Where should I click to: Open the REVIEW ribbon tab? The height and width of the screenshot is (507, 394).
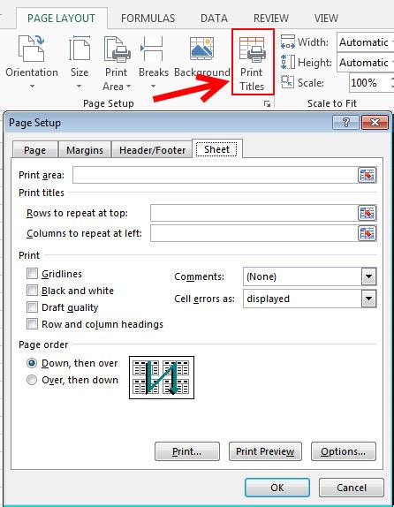click(270, 18)
